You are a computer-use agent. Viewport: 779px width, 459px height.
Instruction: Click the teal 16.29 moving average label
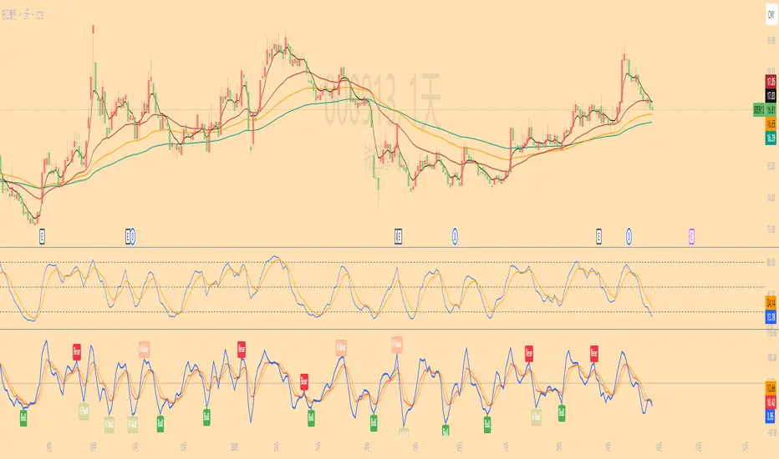771,138
